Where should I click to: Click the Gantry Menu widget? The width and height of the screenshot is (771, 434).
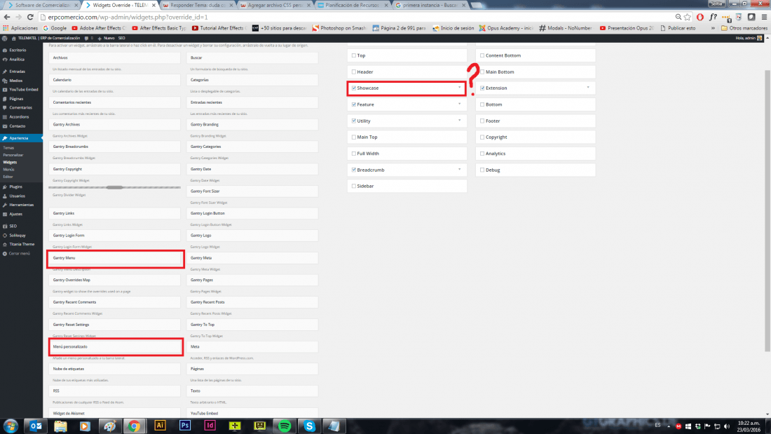(116, 258)
